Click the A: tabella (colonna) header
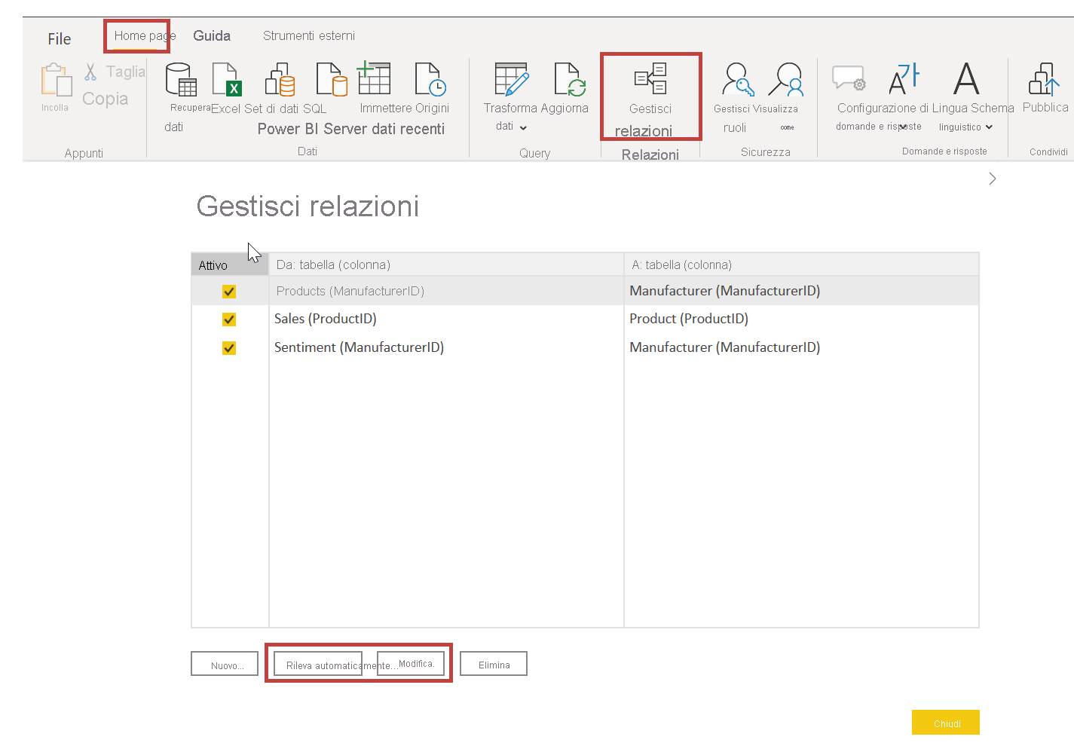 pos(802,264)
